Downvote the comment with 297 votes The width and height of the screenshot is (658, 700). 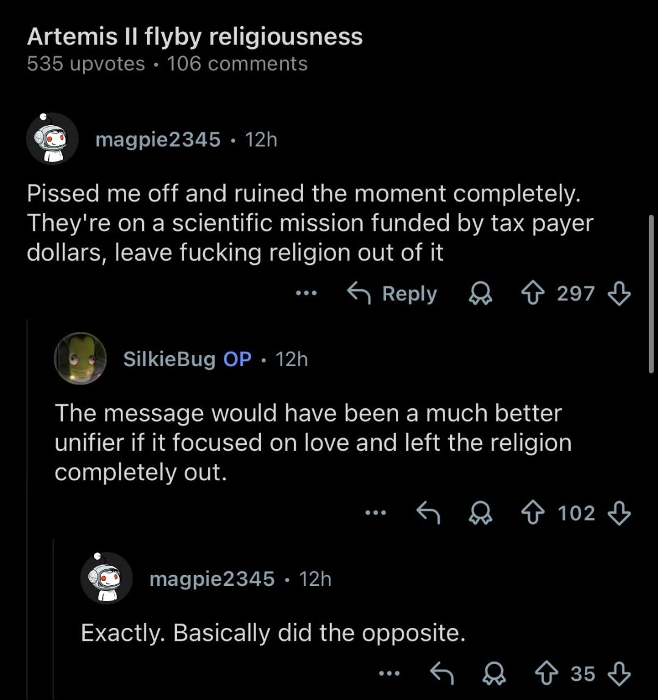pyautogui.click(x=620, y=294)
